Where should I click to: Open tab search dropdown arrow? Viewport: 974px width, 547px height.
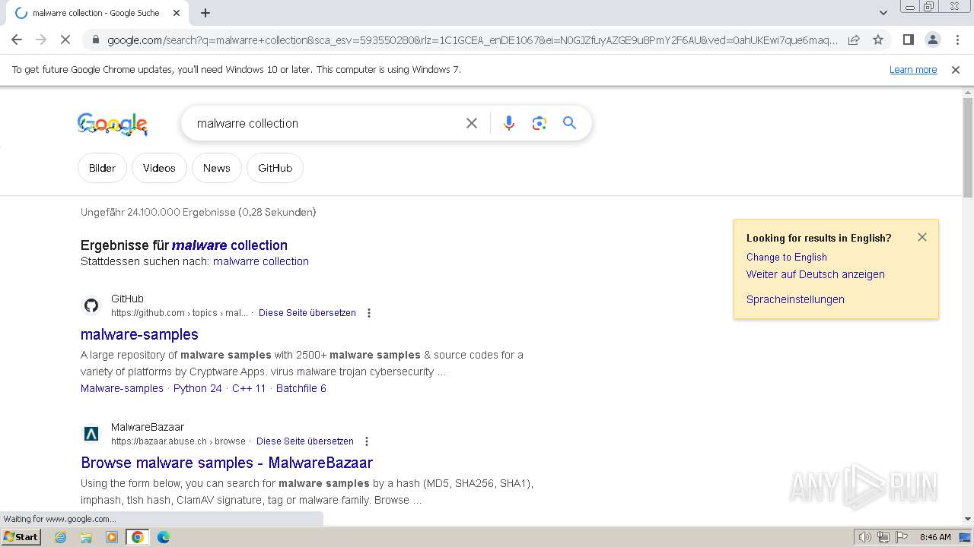pos(883,13)
